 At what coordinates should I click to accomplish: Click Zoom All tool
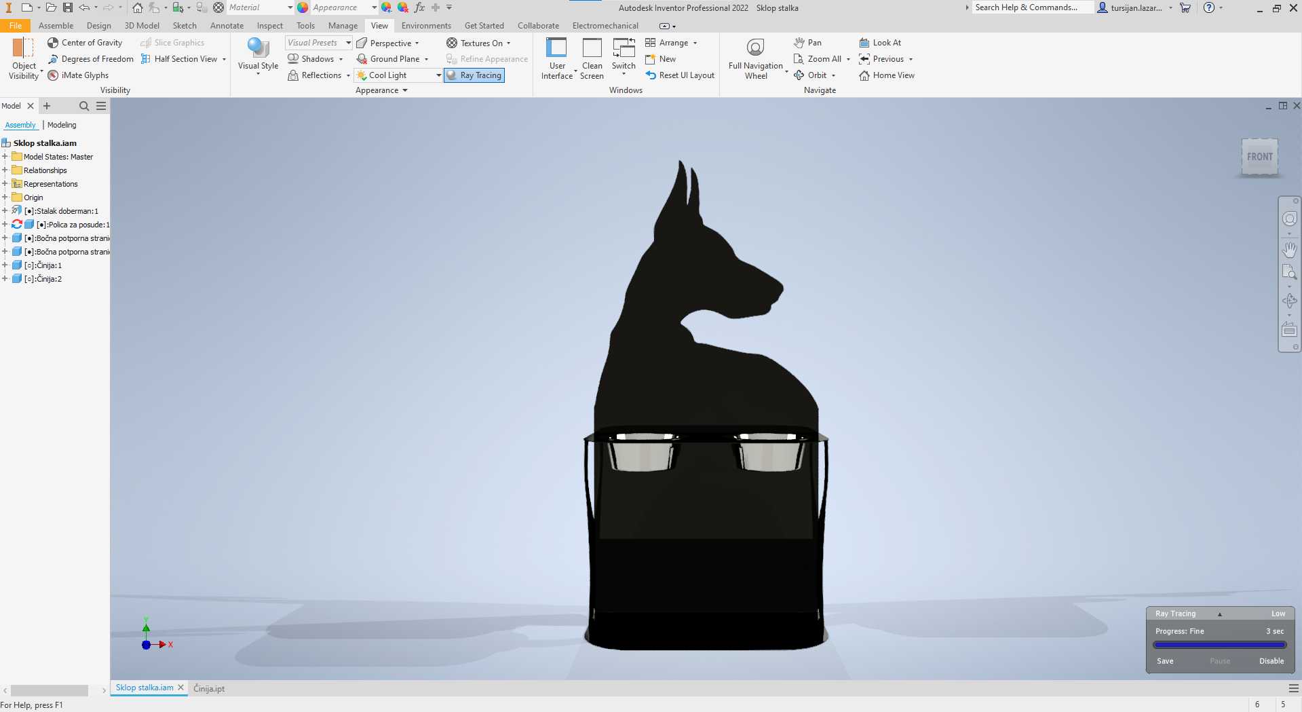pos(818,59)
